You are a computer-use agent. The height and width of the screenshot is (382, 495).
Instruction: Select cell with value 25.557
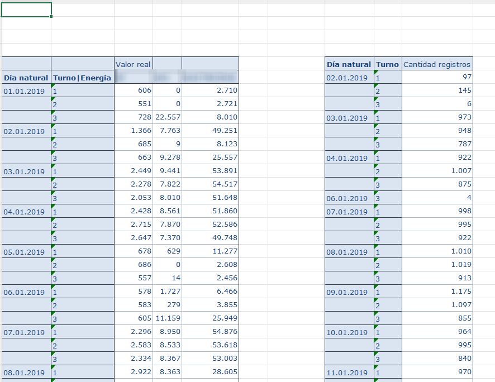coord(210,157)
